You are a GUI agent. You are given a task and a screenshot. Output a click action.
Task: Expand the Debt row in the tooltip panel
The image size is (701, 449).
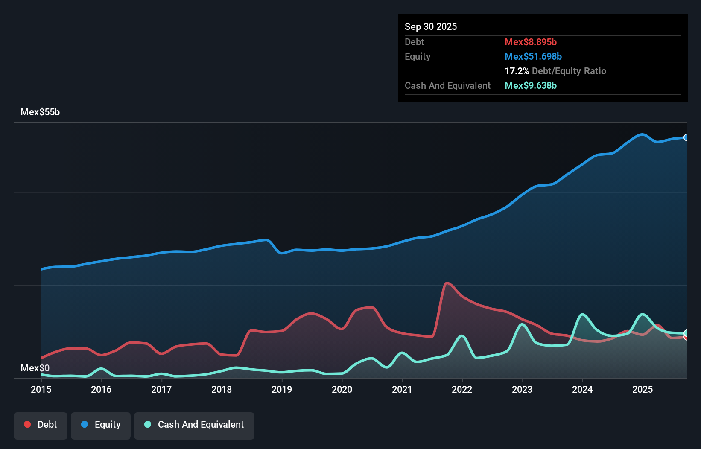point(414,42)
